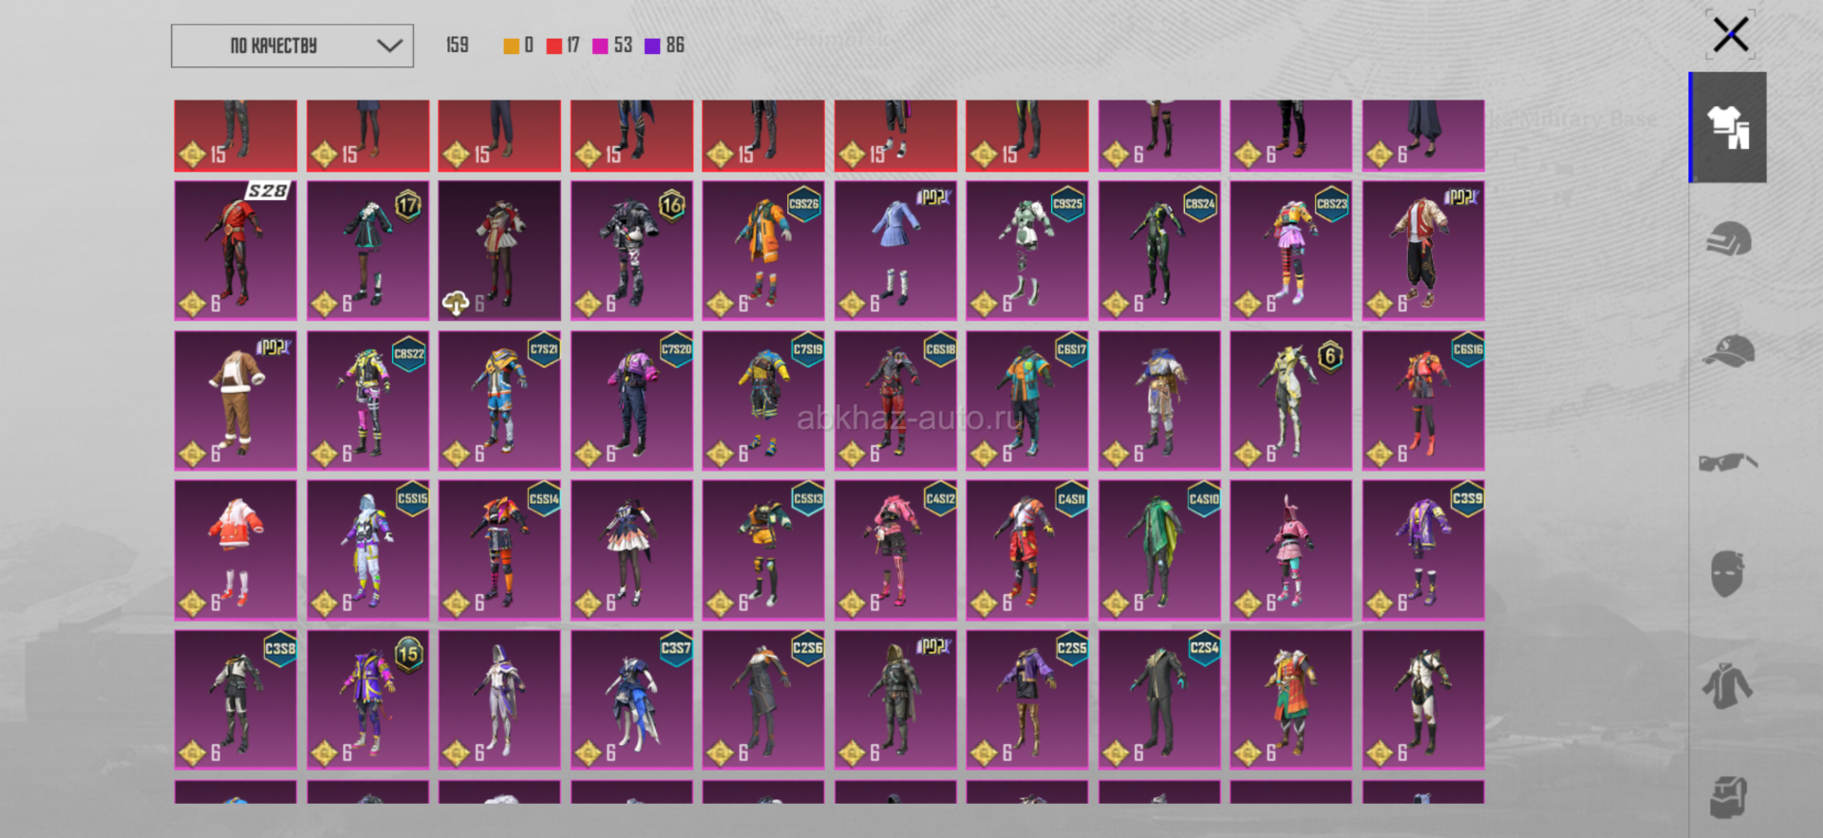Viewport: 1823px width, 838px height.
Task: Open the baseball cap category
Action: tap(1728, 351)
